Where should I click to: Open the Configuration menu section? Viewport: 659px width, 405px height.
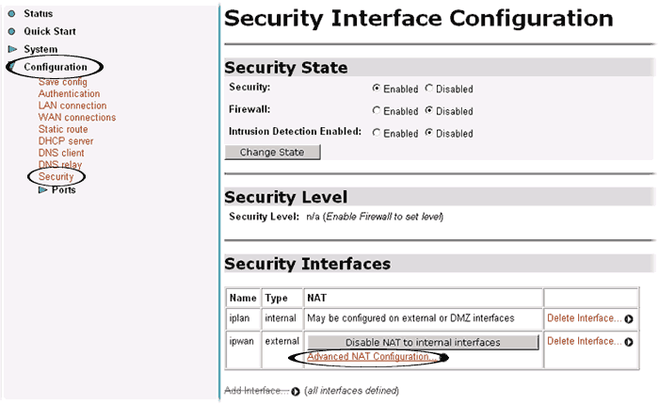[x=56, y=67]
